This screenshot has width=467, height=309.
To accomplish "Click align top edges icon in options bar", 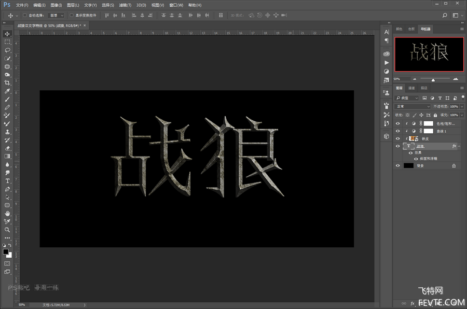I will [106, 15].
